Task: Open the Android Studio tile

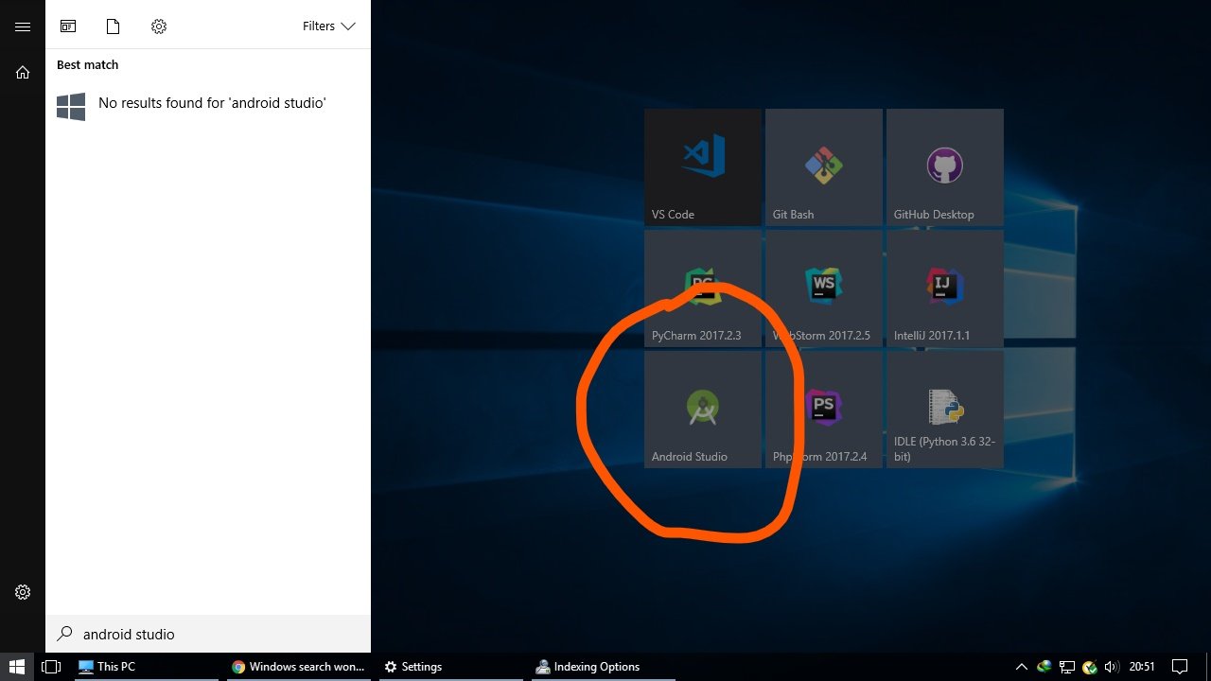Action: tap(702, 409)
